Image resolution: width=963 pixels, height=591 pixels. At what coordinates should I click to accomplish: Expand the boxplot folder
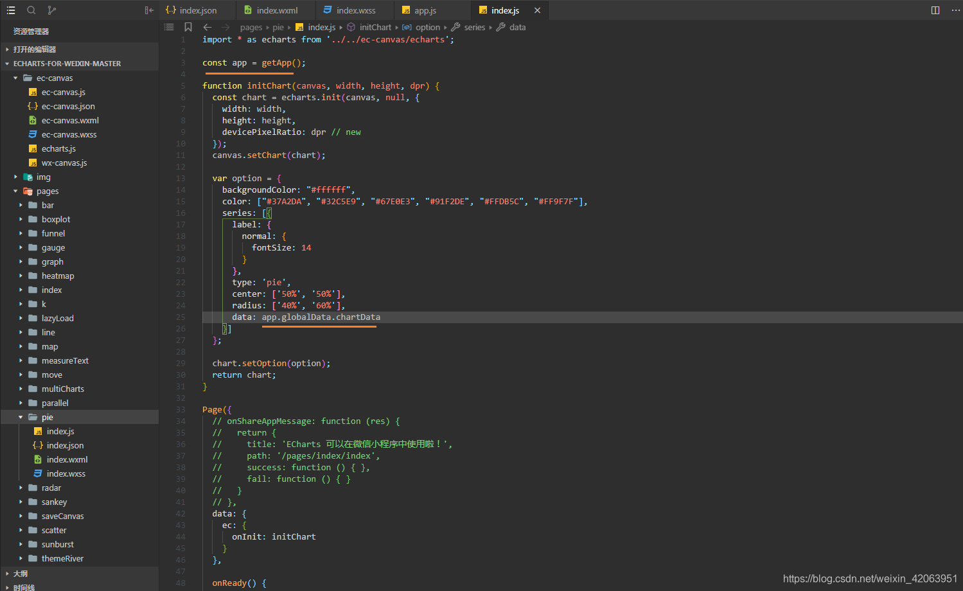click(80, 219)
